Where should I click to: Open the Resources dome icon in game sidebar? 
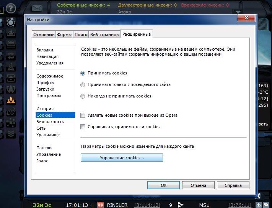(x=11, y=33)
